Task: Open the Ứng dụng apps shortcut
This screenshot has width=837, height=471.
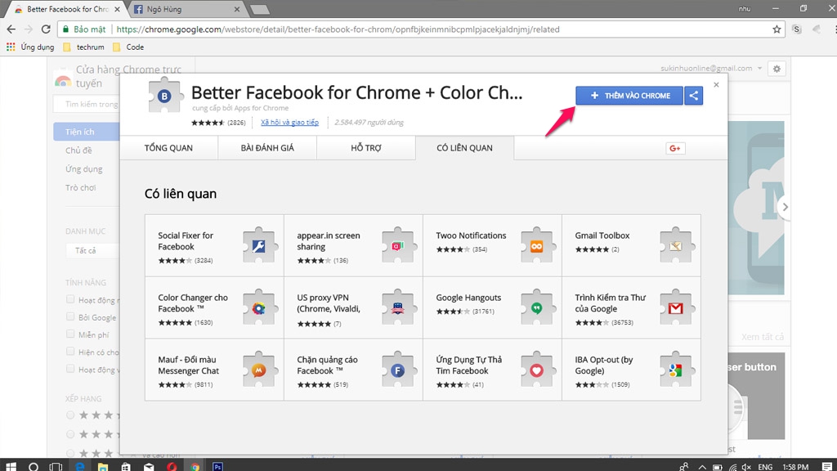Action: coord(30,47)
